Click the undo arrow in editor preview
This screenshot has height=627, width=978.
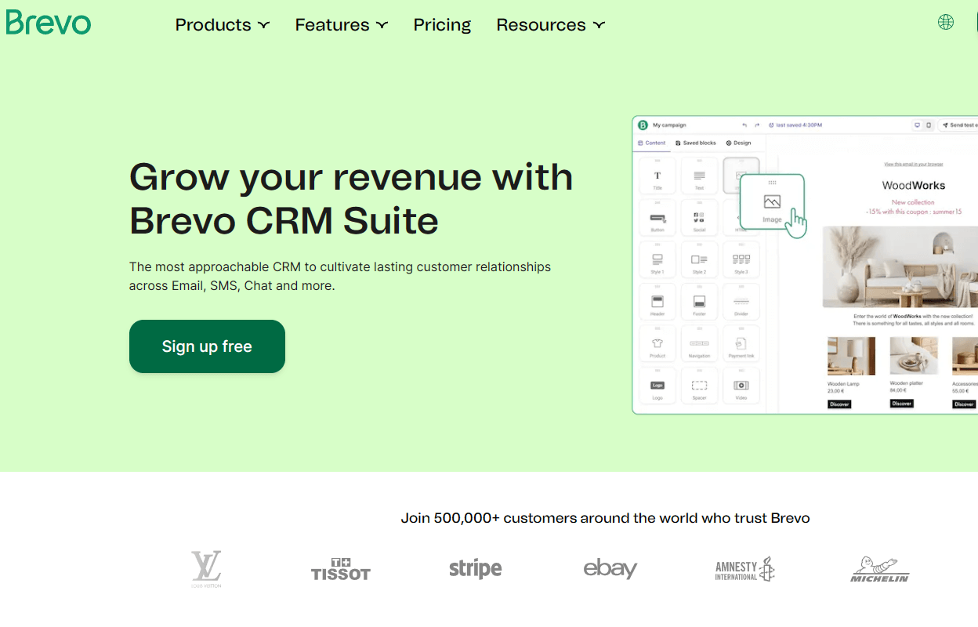(744, 125)
